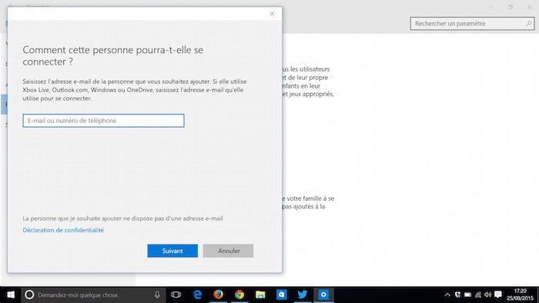Viewport: 539px width, 303px height.
Task: Open the Déclaration de confidentialité link
Action: [63, 230]
